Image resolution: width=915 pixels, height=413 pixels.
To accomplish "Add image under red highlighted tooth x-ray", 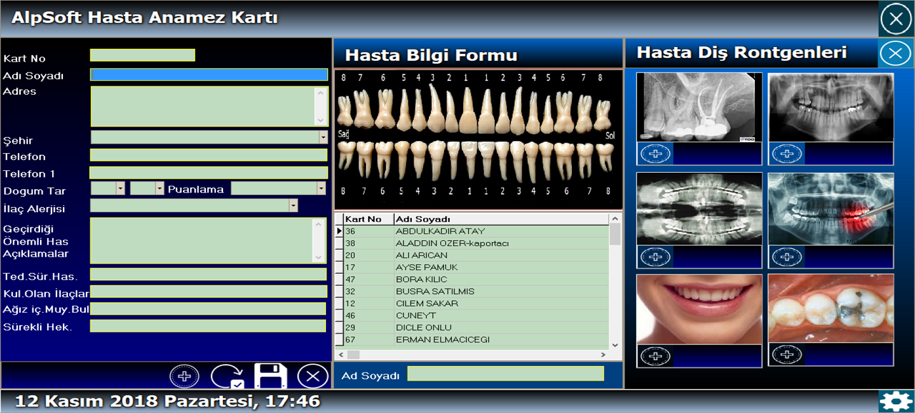I will 787,257.
